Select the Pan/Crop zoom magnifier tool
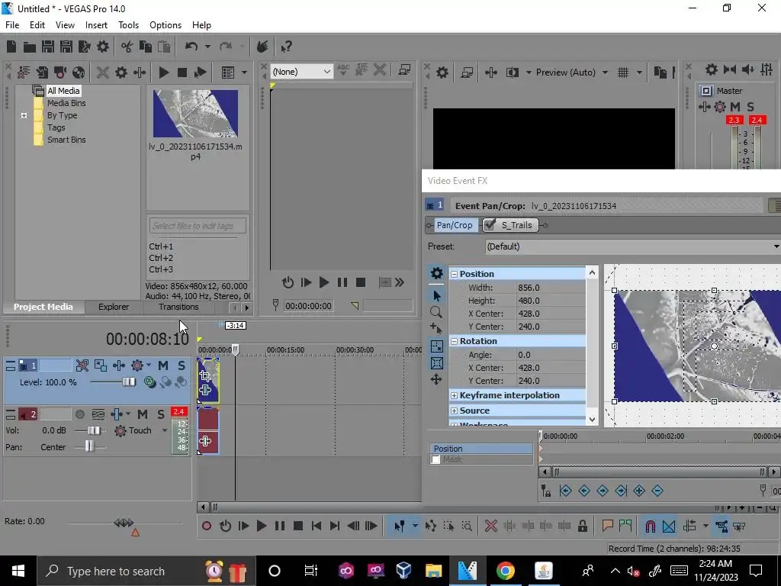This screenshot has width=781, height=586. pos(436,312)
